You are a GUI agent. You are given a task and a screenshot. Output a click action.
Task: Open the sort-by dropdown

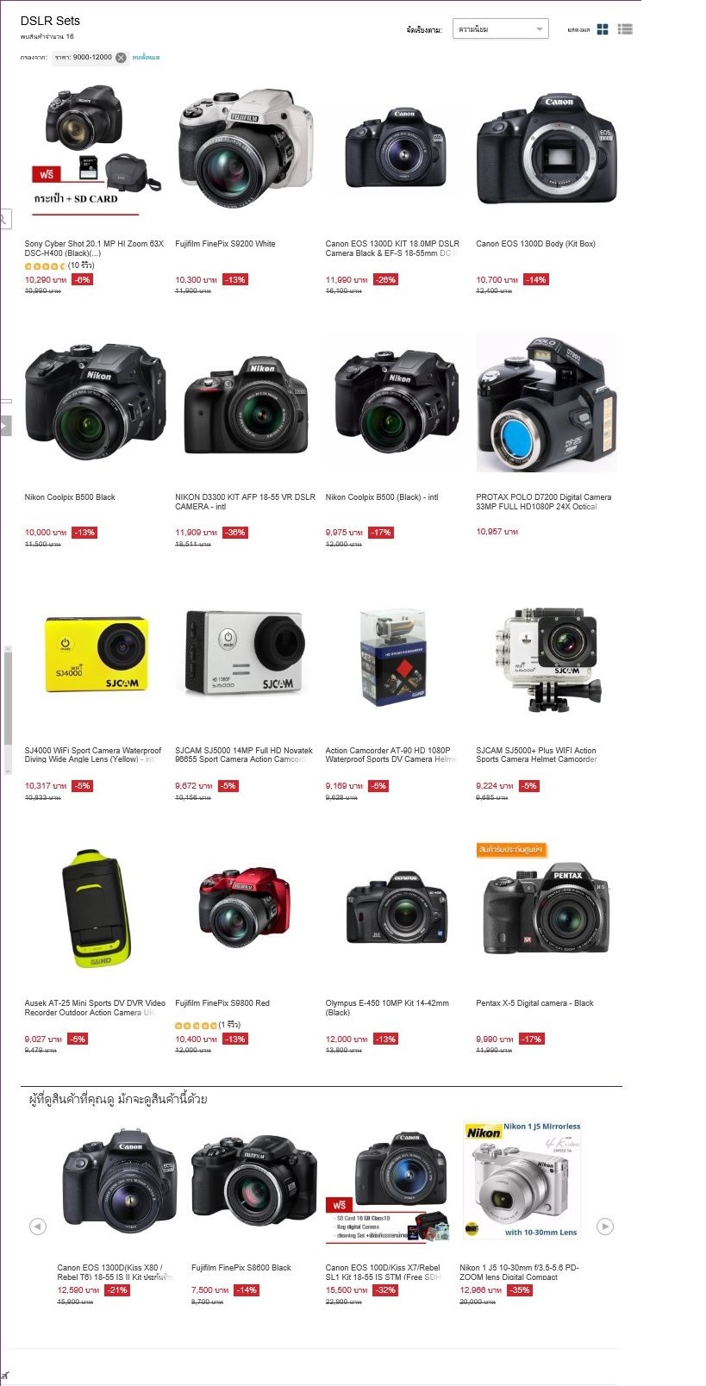point(501,29)
